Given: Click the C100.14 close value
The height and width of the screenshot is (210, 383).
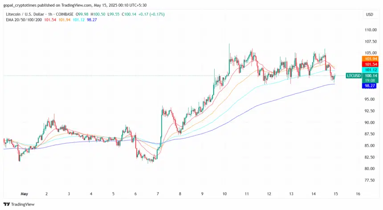Looking at the screenshot, I should [x=129, y=14].
